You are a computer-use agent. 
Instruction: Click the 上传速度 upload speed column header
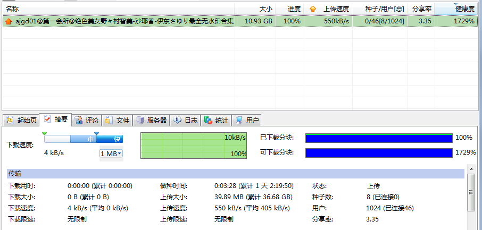pos(336,9)
